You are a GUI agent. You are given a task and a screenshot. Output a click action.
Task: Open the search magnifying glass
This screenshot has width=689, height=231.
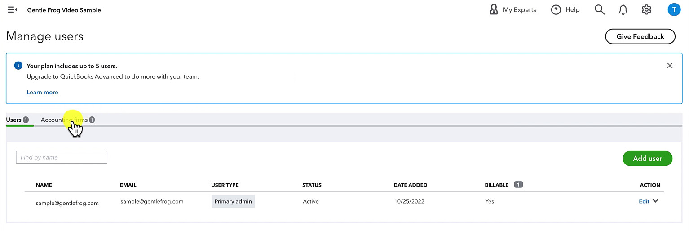tap(600, 9)
